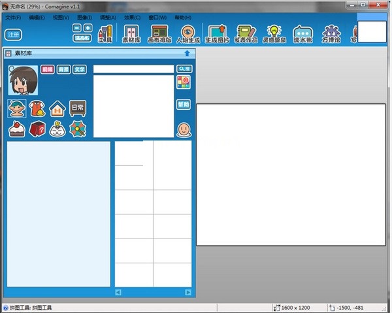This screenshot has height=313, width=392.
Task: Select the cake category icon
Action: click(16, 129)
